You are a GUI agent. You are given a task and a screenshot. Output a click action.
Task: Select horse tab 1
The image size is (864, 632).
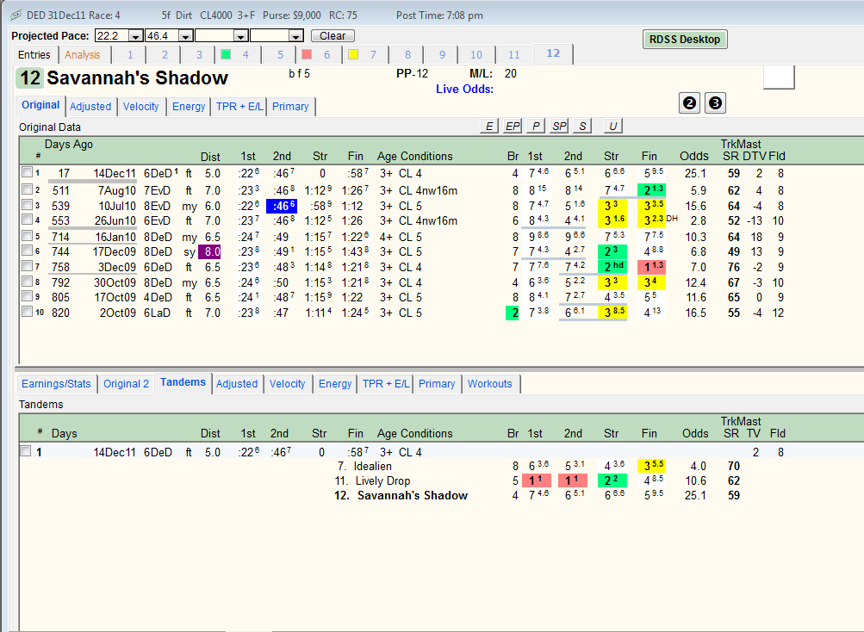pyautogui.click(x=130, y=54)
